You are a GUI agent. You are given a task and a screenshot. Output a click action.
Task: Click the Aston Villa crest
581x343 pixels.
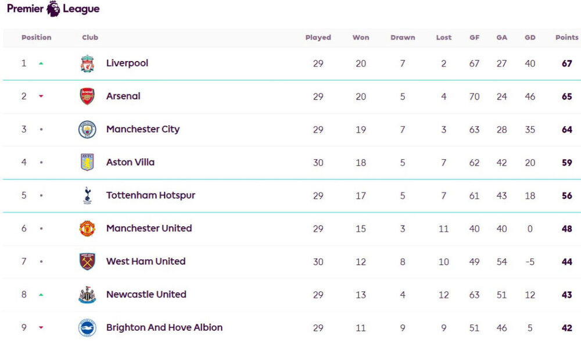88,162
